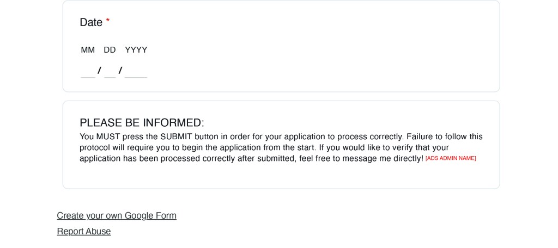Open the Create your own Google Form link
Viewport: 558px width, 248px height.
point(117,215)
